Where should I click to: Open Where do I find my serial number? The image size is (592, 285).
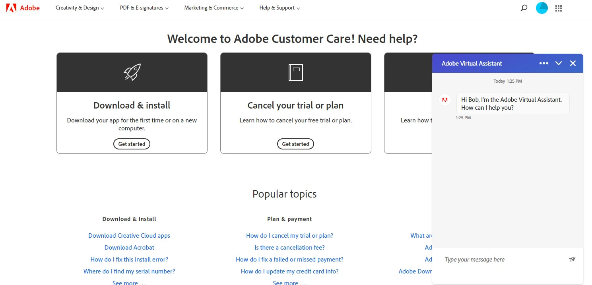point(129,271)
